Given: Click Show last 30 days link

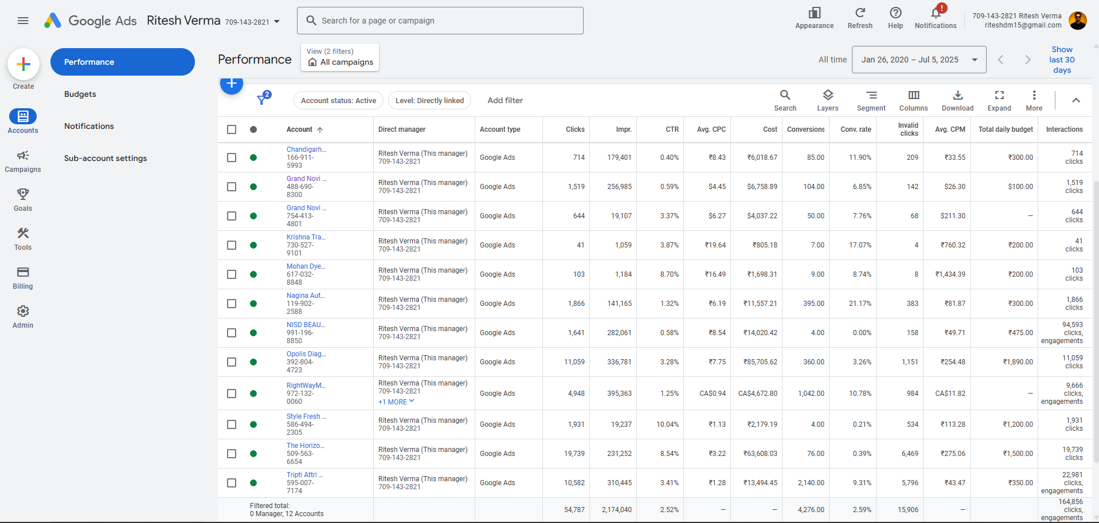Looking at the screenshot, I should pos(1062,60).
